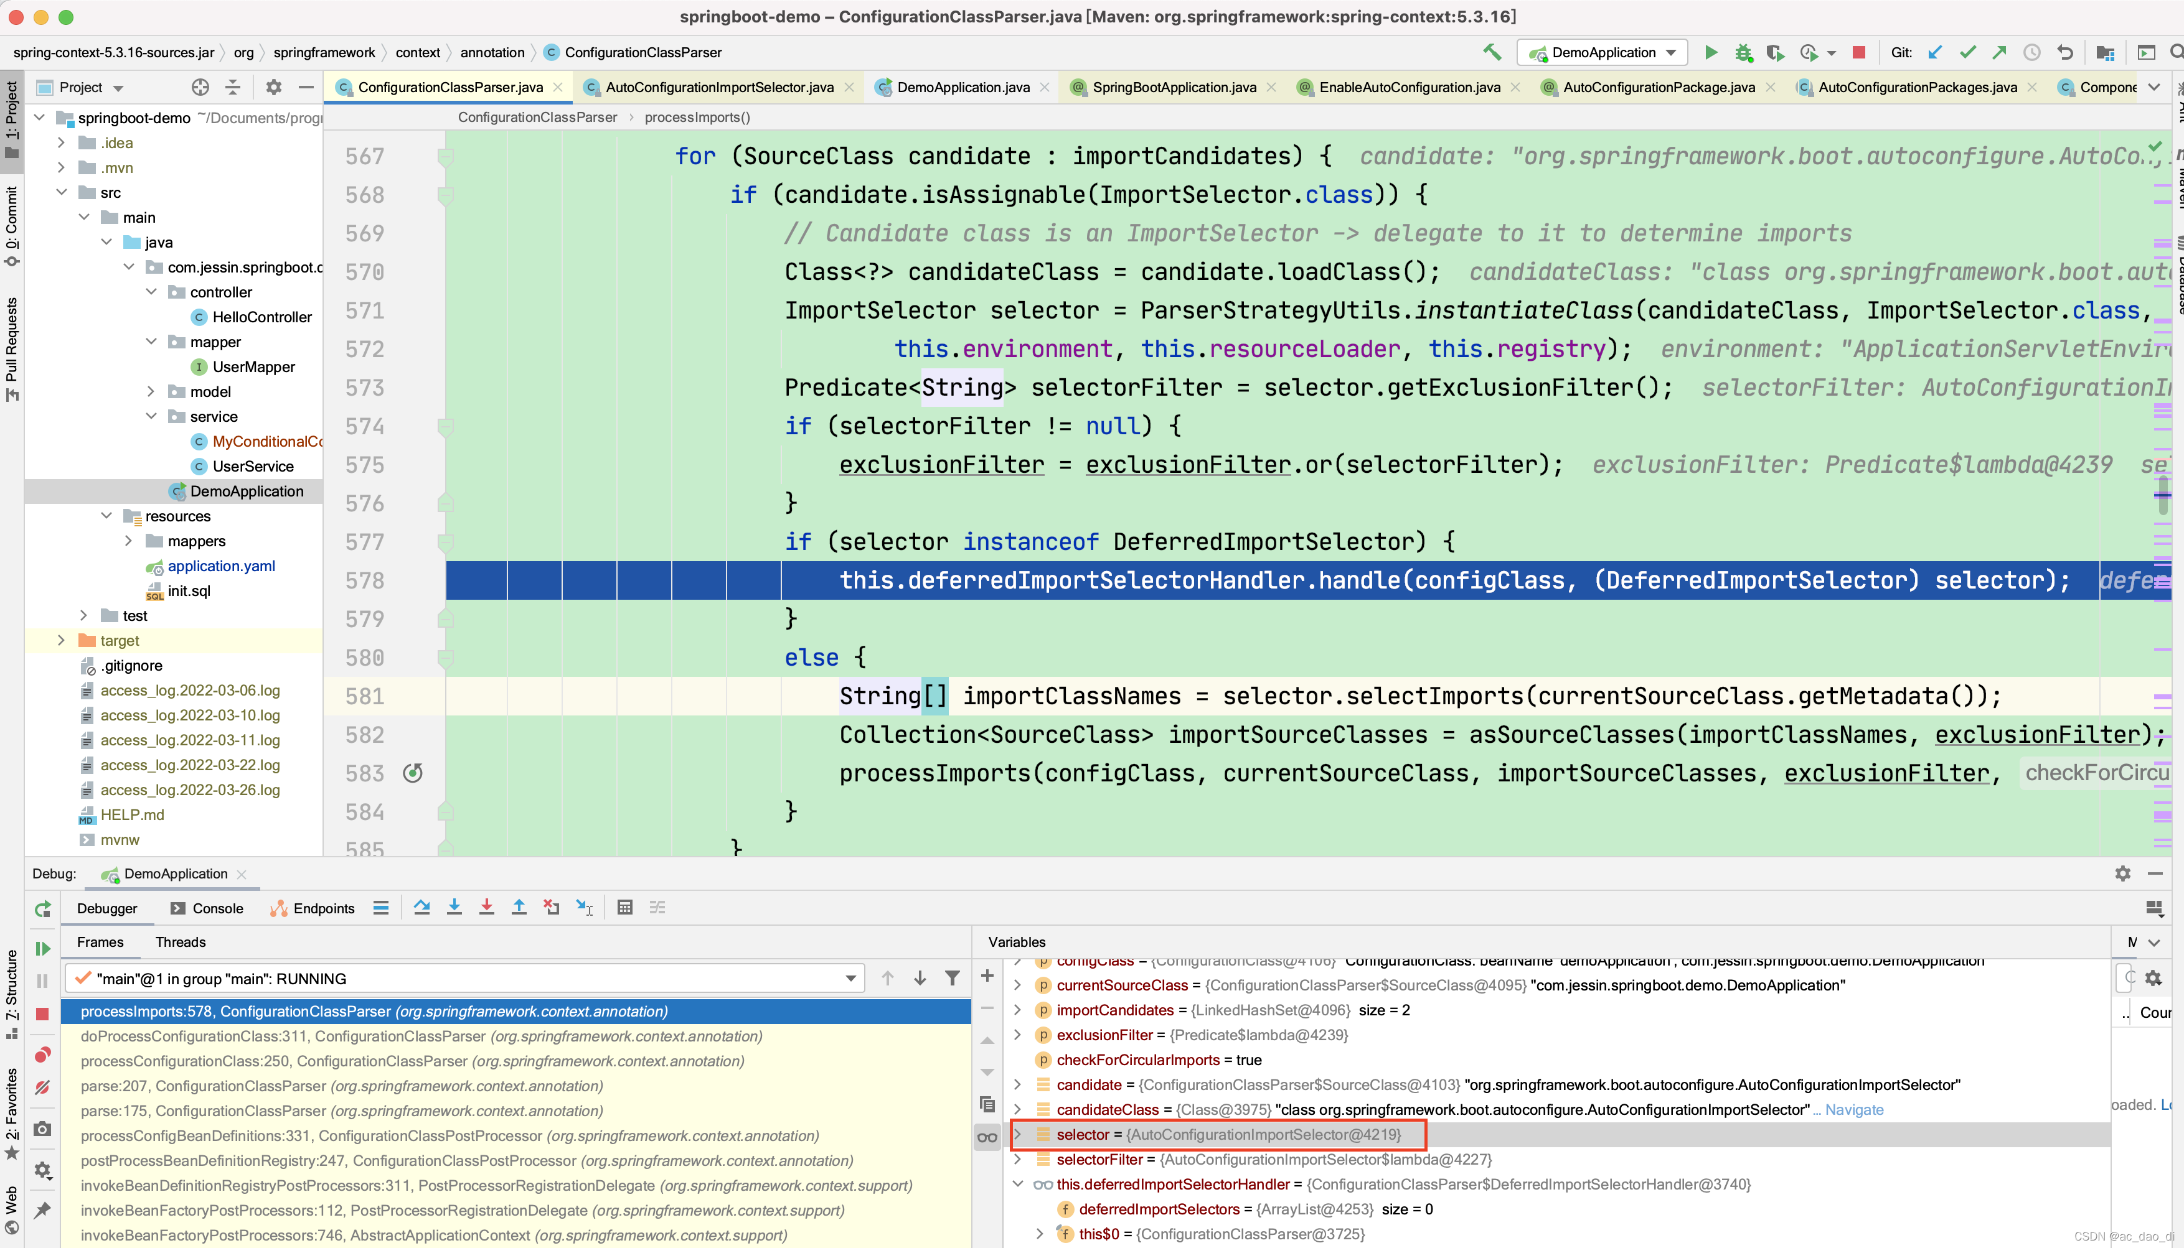
Task: Click the pin tab icon in Debug sidebar
Action: pos(42,1209)
